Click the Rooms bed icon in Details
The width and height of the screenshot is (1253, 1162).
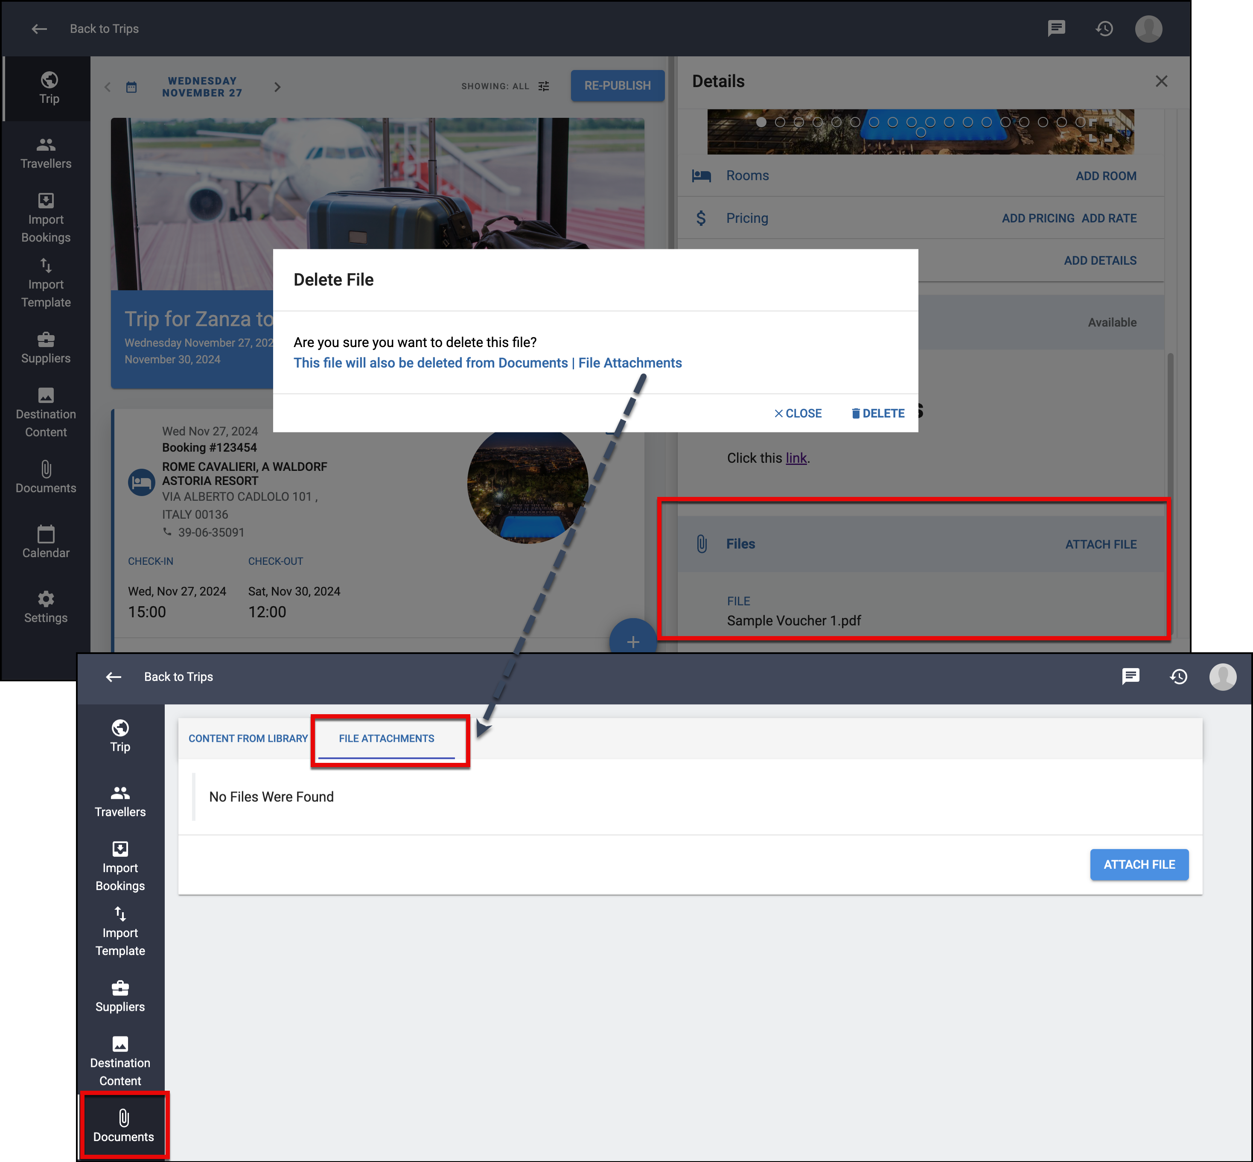point(701,175)
